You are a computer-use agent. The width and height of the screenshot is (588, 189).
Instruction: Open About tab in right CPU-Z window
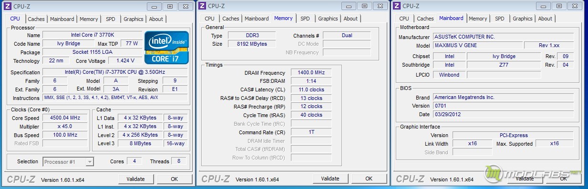tap(545, 19)
